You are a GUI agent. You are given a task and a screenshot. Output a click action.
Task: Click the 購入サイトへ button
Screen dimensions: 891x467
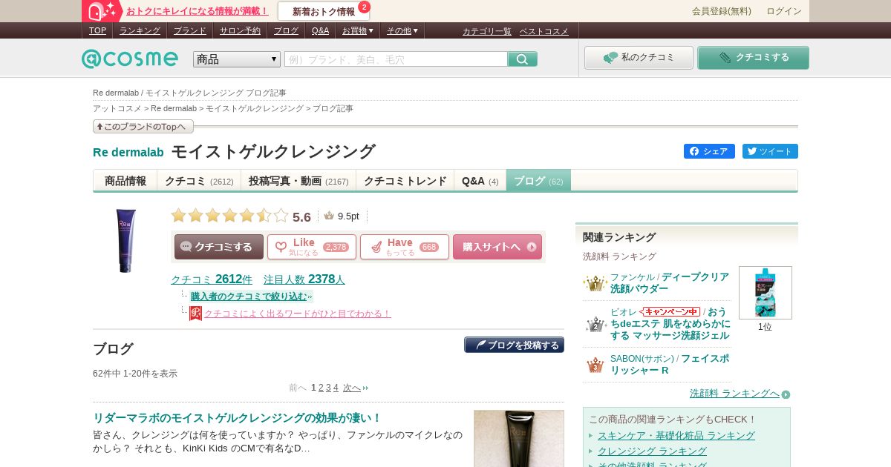(x=497, y=247)
